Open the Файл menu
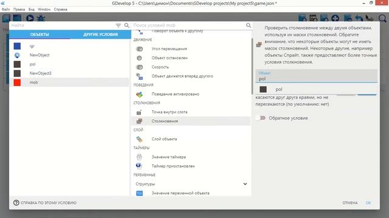Viewport: 389px width, 218px height. [5, 9]
